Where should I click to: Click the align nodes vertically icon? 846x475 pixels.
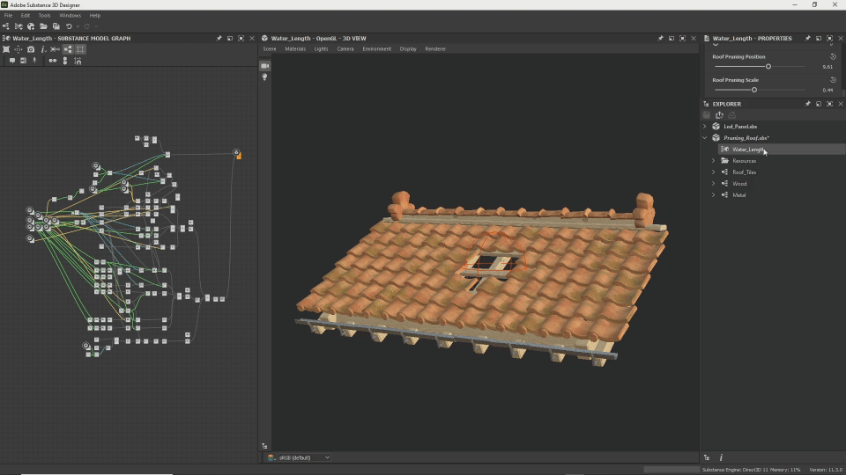click(x=65, y=61)
